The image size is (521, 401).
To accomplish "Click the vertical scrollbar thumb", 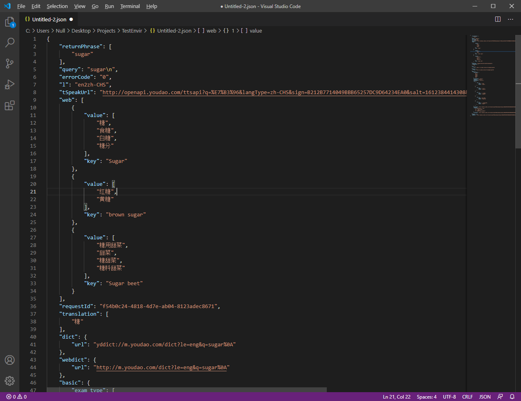I will tap(518, 92).
